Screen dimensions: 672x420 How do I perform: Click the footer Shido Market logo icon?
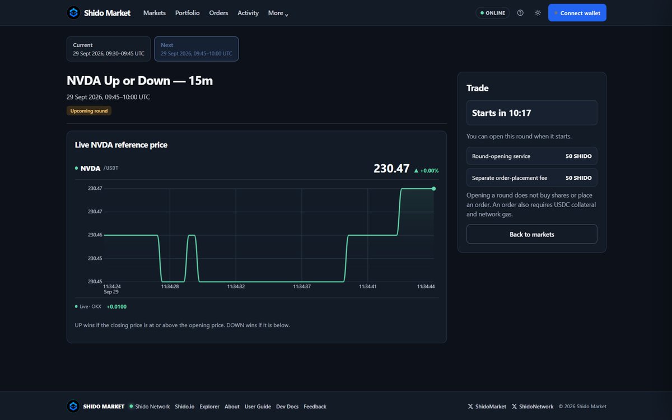[73, 407]
